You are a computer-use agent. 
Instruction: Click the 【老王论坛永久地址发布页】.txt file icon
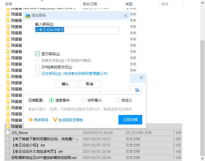tap(8, 151)
